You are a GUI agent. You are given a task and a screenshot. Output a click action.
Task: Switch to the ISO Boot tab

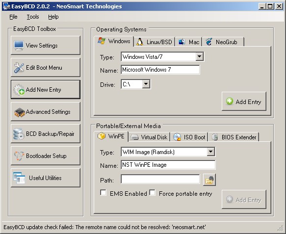tap(189, 137)
